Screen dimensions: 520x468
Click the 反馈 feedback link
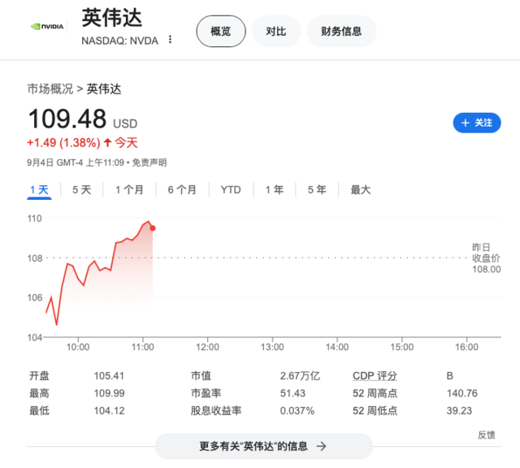tap(487, 435)
